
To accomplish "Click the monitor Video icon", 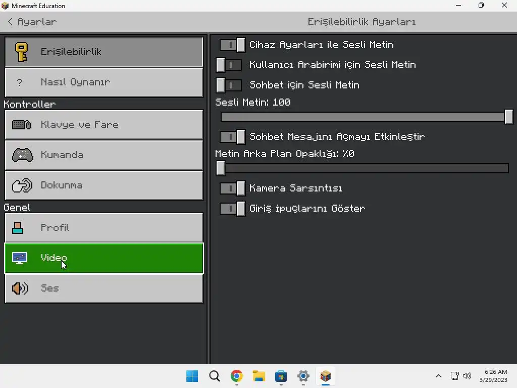I will pyautogui.click(x=20, y=258).
